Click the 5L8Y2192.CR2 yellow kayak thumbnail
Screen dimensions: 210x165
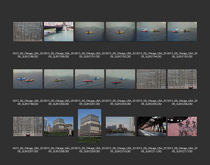pyautogui.click(x=120, y=32)
